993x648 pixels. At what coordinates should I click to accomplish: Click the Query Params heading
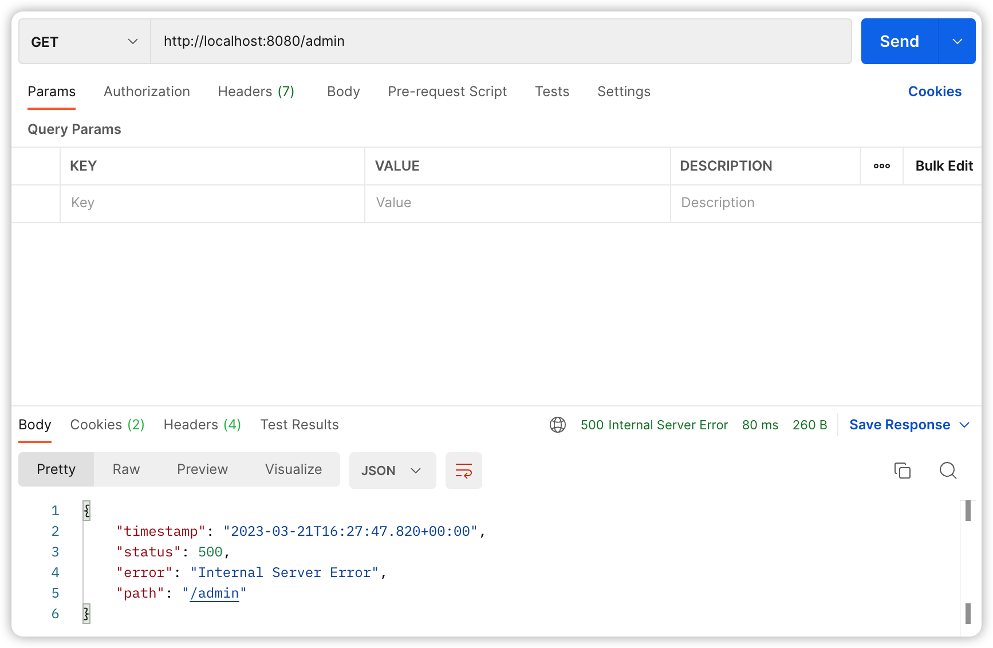coord(74,129)
